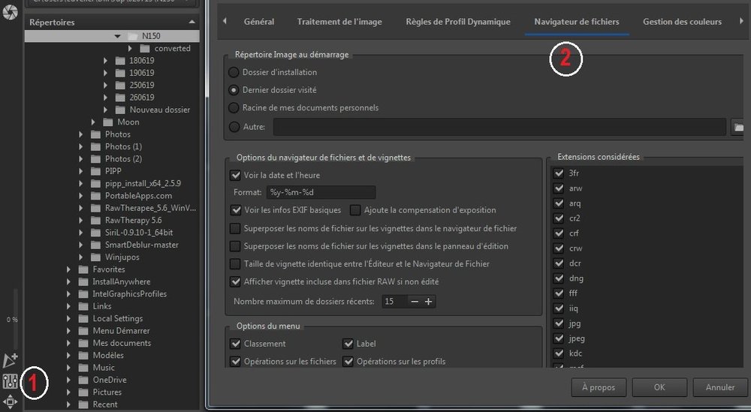Image resolution: width=751 pixels, height=412 pixels.
Task: Uncheck the Classement menu option
Action: click(x=235, y=344)
